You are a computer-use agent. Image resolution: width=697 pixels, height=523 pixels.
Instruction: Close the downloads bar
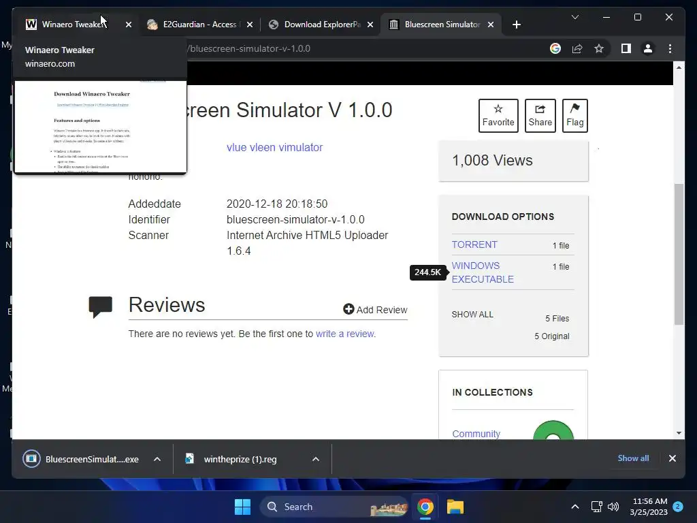click(672, 458)
